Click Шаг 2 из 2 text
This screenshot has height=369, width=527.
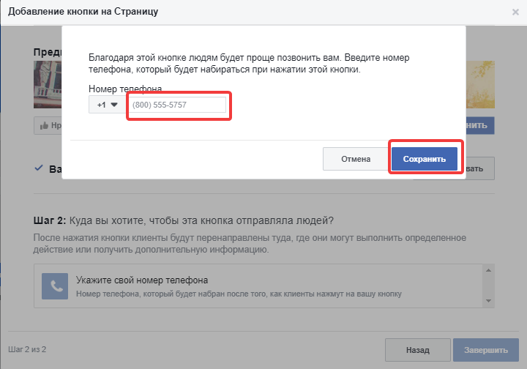(27, 349)
